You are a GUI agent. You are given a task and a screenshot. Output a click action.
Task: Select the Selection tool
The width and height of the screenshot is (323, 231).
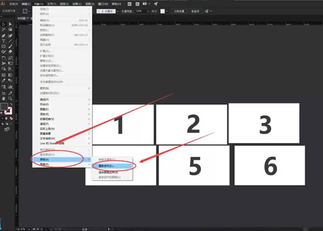[x=4, y=24]
